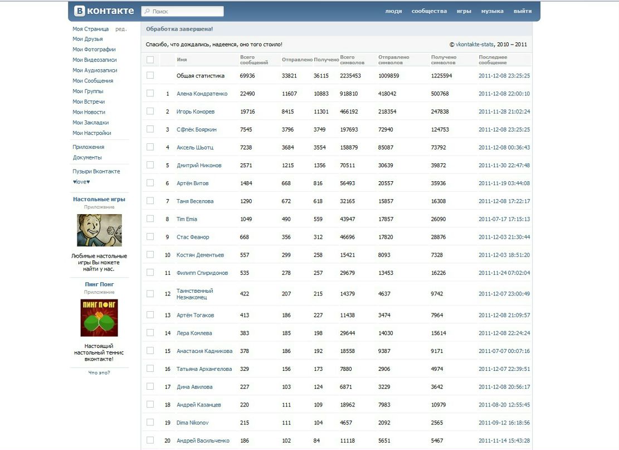Open Мои Закладки
The width and height of the screenshot is (619, 450).
coord(90,123)
